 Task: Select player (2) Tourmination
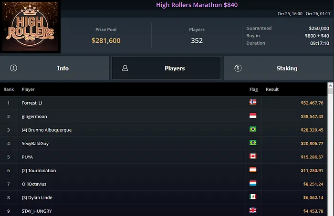click(x=39, y=170)
